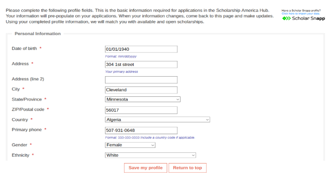Open the Gender dropdown showing Female
329x173 pixels.
[130, 145]
